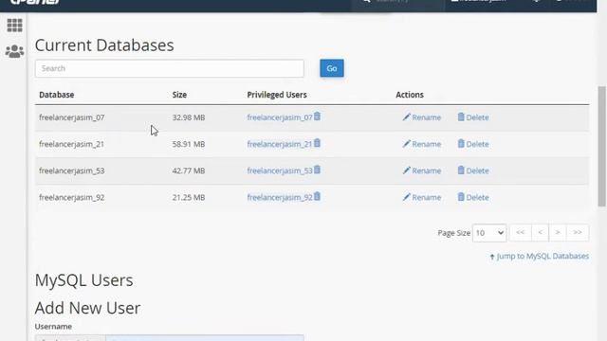Delete database freelancerjasim_53
The image size is (607, 341).
tap(473, 170)
